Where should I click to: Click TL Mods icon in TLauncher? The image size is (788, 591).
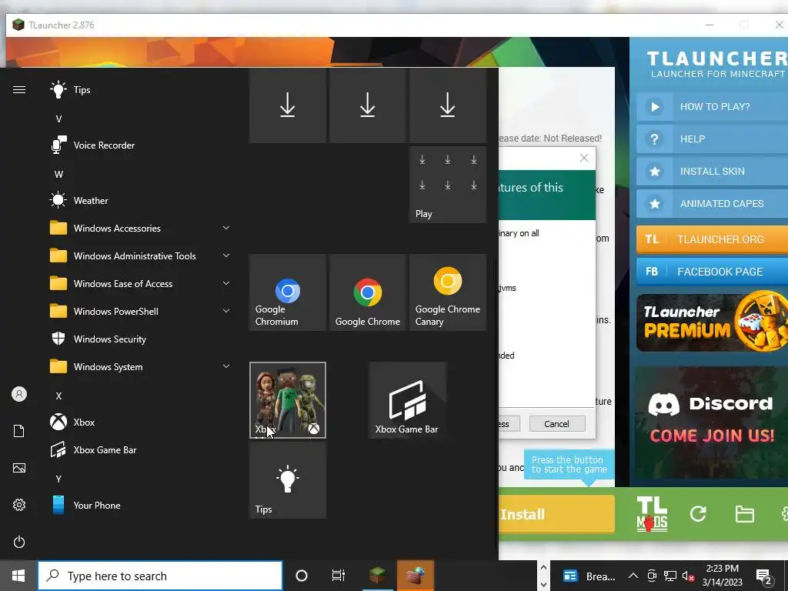pos(652,513)
